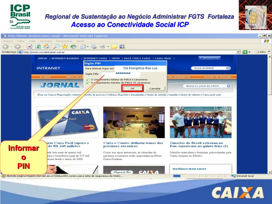This screenshot has height=204, width=272.
Task: Open dropdown arrow beside Forward button
Action: pyautogui.click(x=23, y=46)
